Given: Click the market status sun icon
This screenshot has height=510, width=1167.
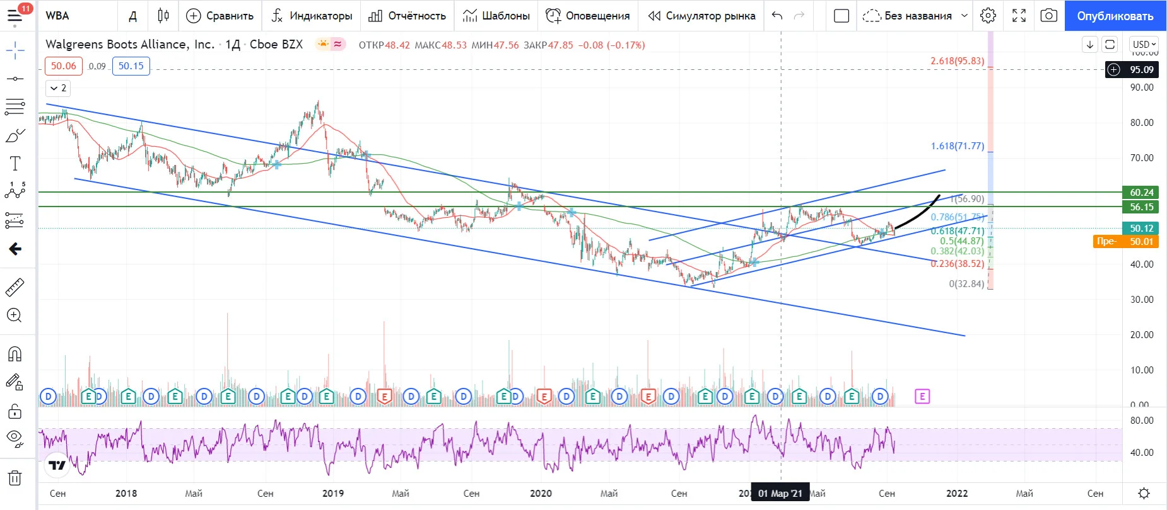Looking at the screenshot, I should tap(323, 45).
